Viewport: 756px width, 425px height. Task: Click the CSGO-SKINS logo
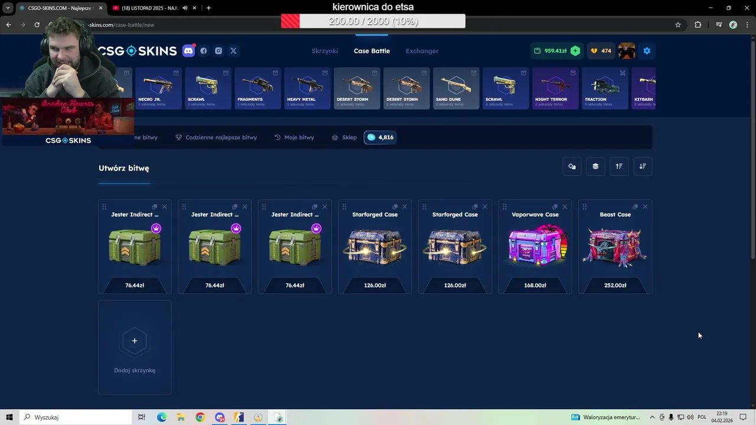pyautogui.click(x=138, y=51)
